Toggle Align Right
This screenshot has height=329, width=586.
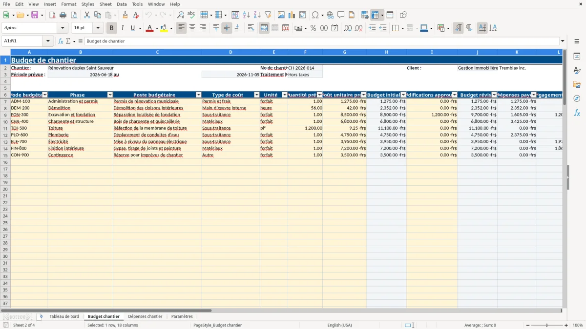tap(203, 28)
